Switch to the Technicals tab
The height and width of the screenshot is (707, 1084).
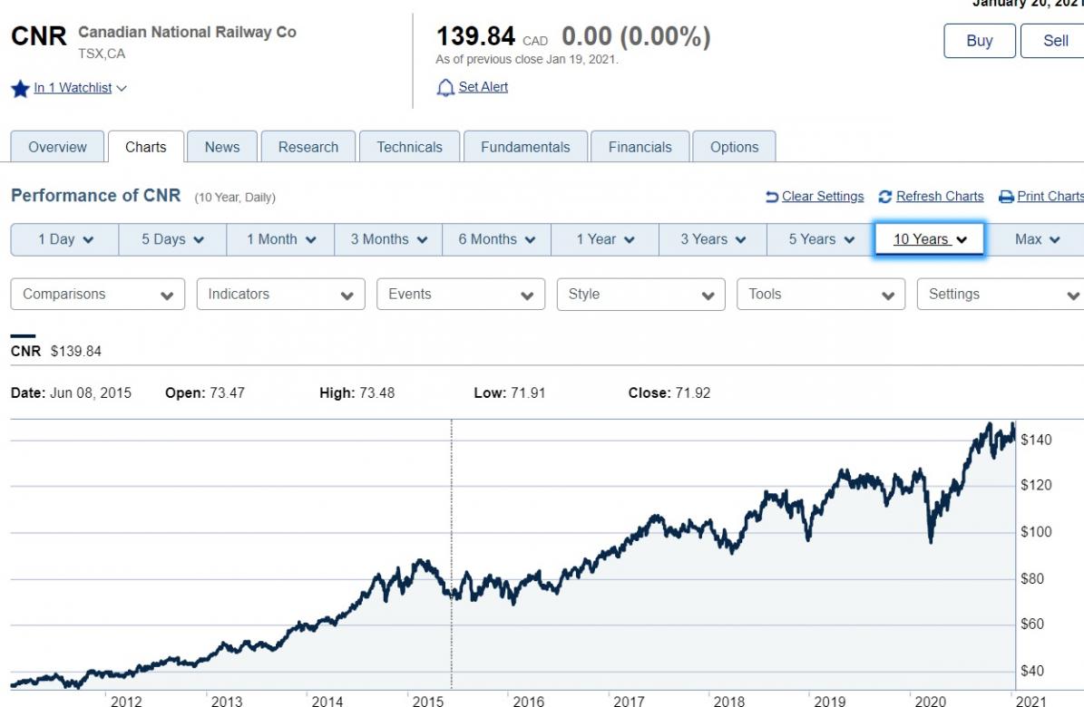pos(409,147)
